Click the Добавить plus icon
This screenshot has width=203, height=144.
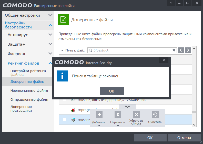(x=99, y=115)
